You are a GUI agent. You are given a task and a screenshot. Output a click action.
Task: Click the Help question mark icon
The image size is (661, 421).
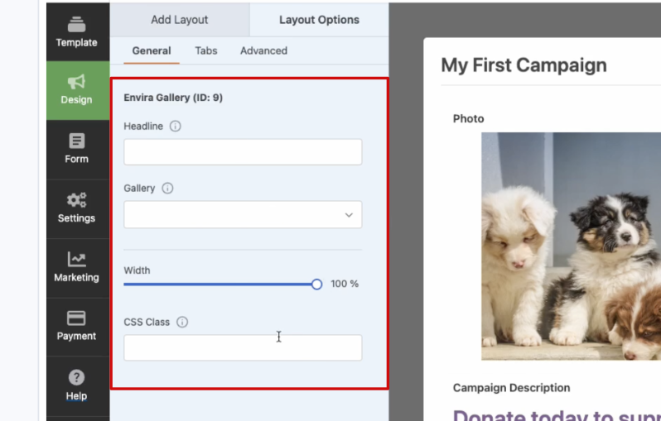[76, 377]
